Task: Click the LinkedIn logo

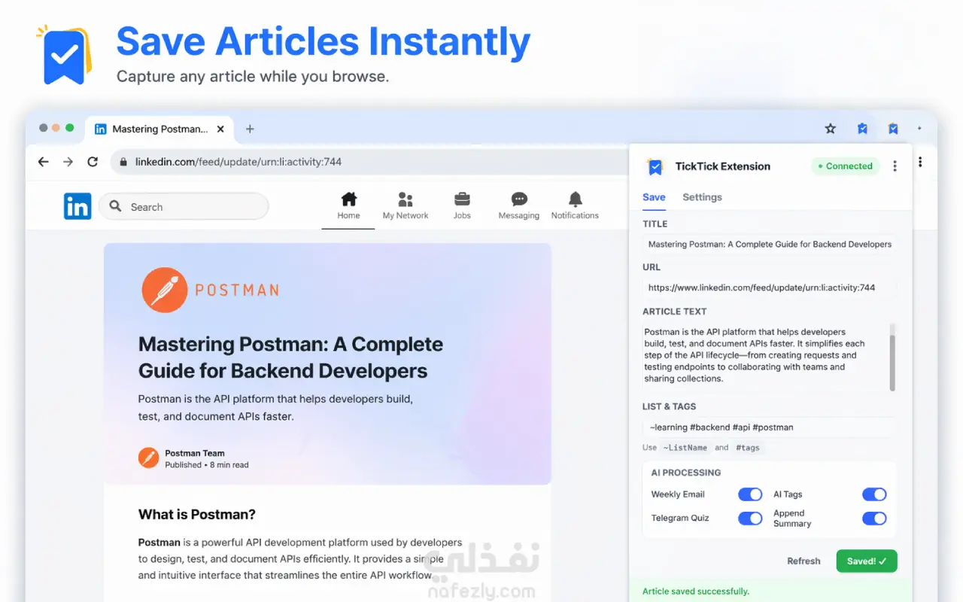Action: pyautogui.click(x=77, y=206)
